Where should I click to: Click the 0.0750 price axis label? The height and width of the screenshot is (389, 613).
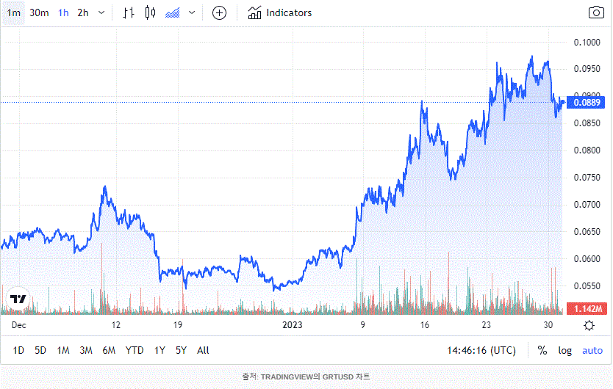click(x=587, y=178)
